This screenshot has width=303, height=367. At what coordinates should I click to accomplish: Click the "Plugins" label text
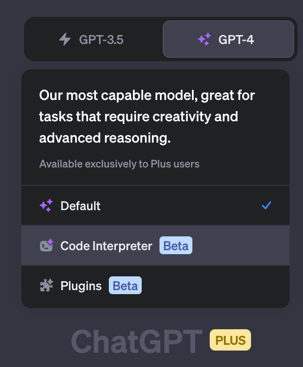point(81,286)
